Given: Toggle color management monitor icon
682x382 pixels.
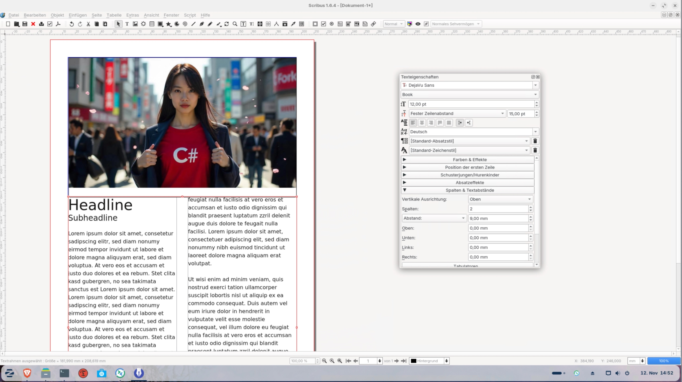Looking at the screenshot, I should [410, 24].
